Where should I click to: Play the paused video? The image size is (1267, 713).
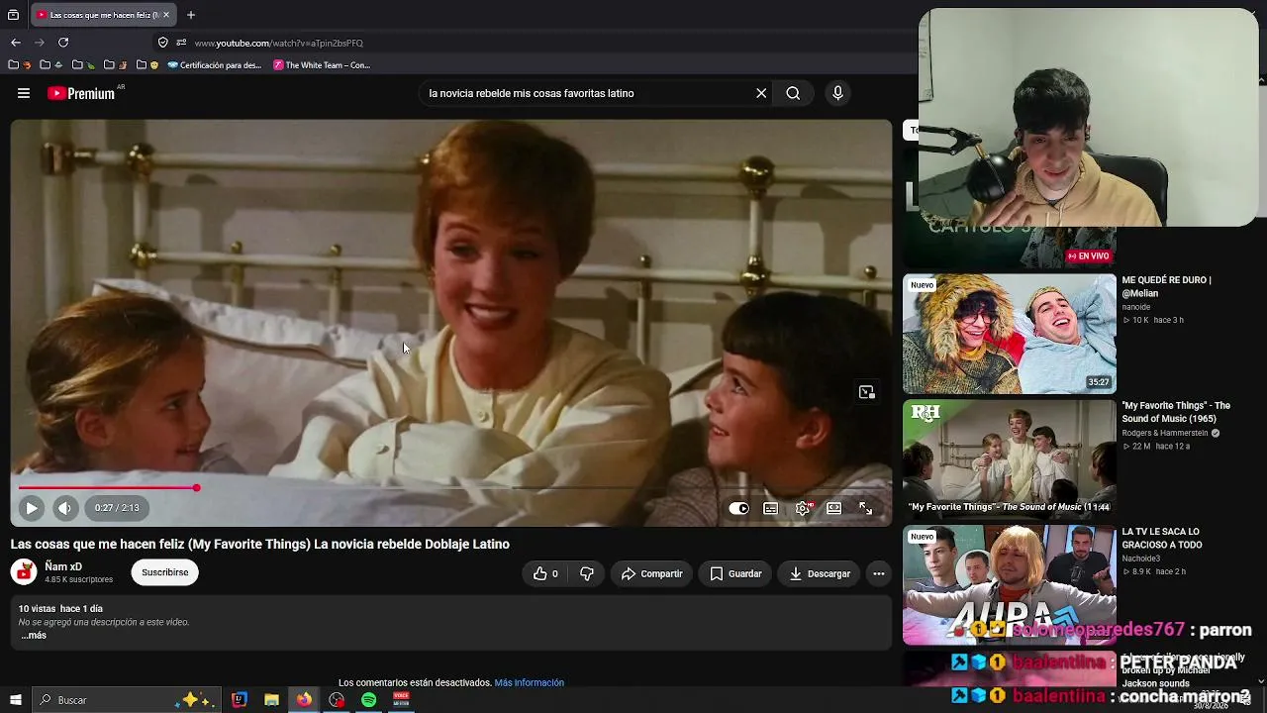point(31,508)
